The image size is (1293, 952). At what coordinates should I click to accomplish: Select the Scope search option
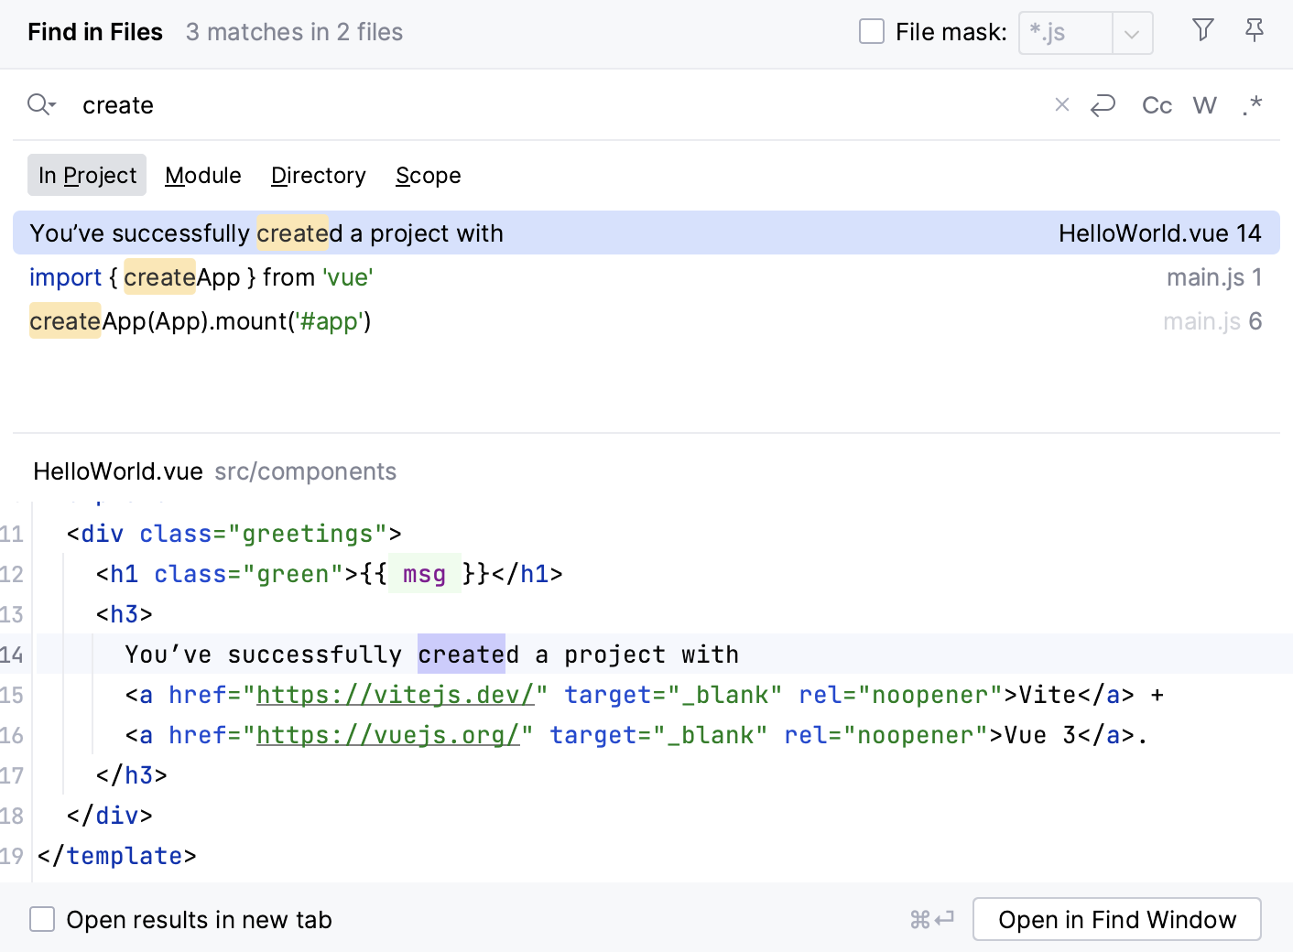click(x=428, y=175)
